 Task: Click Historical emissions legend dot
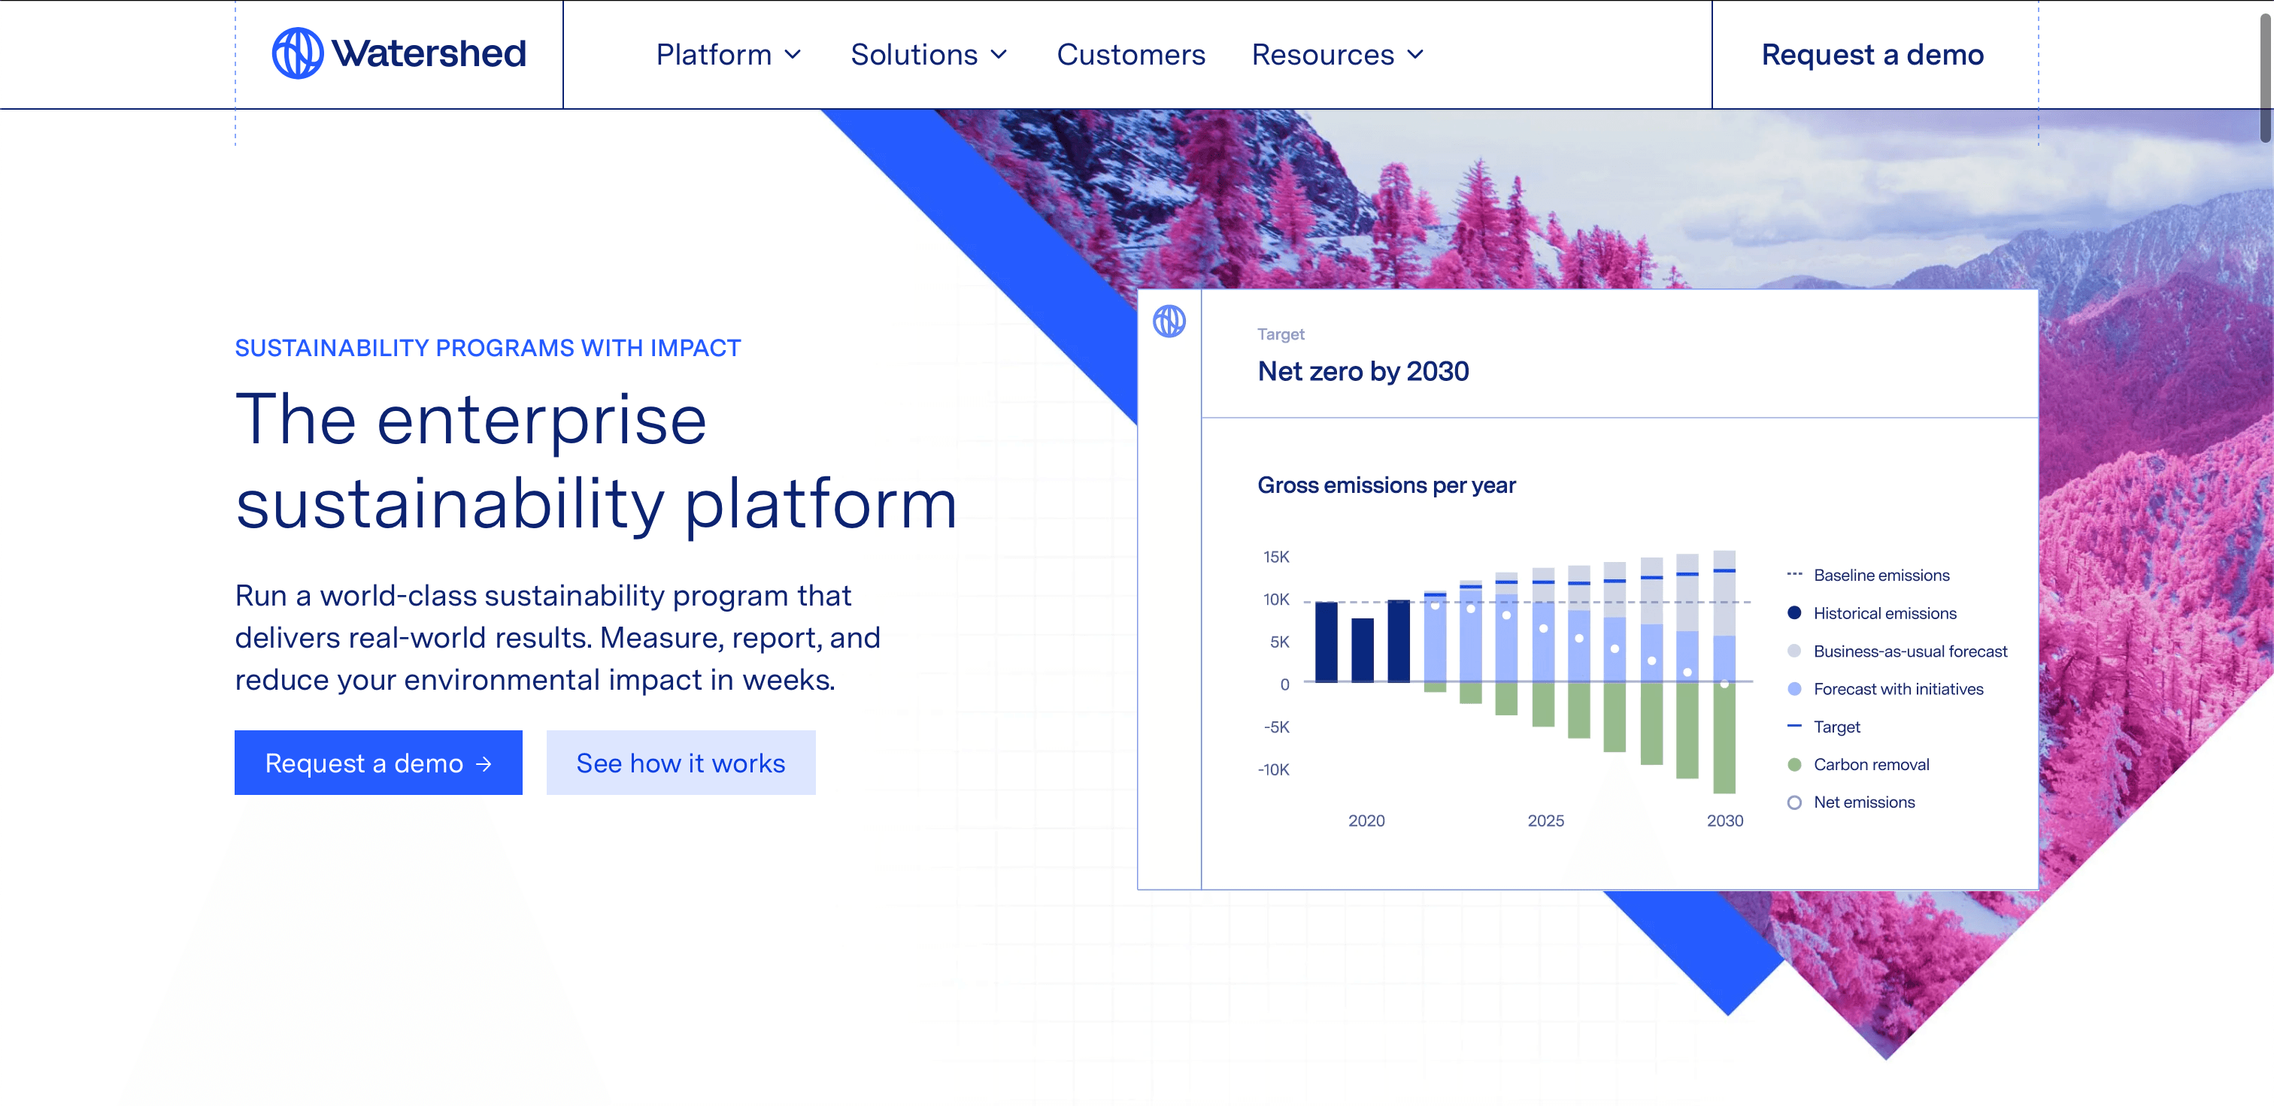[1793, 613]
